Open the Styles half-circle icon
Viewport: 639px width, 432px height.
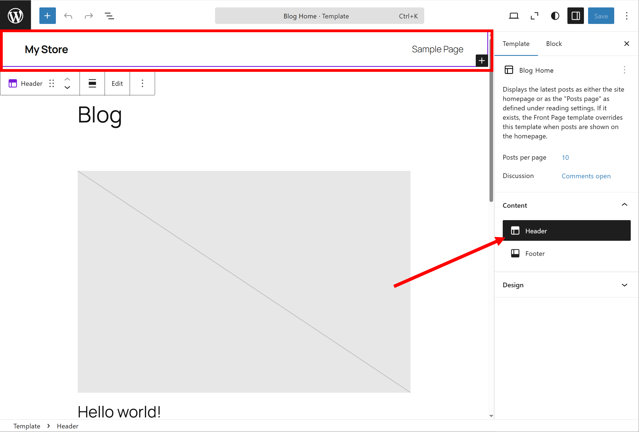click(x=555, y=16)
